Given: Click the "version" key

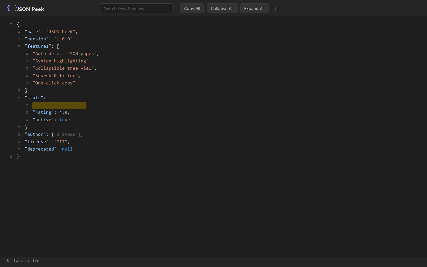Looking at the screenshot, I should (x=37, y=39).
